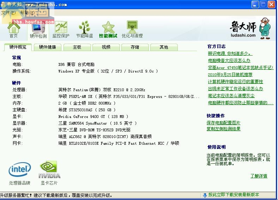Image resolution: width=278 pixels, height=200 pixels.
Task: Click 保存电脑配置图片 shortcut link
Action: [223, 123]
